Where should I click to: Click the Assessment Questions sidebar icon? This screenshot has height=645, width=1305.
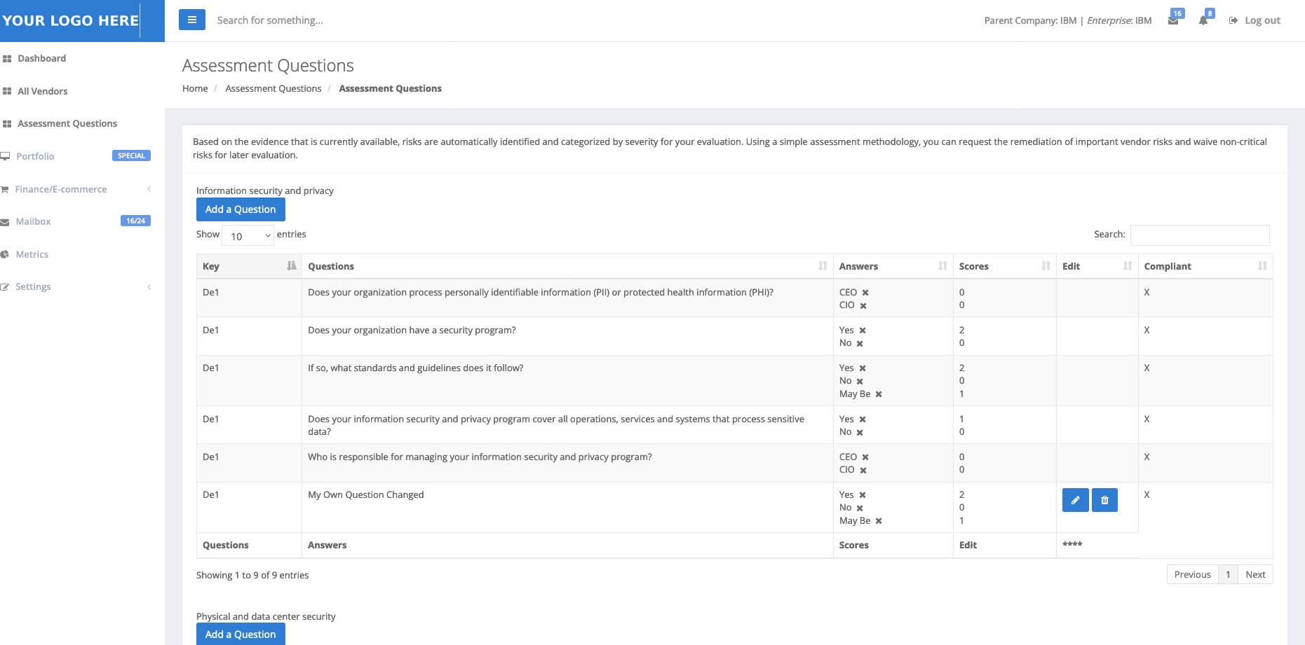point(7,124)
